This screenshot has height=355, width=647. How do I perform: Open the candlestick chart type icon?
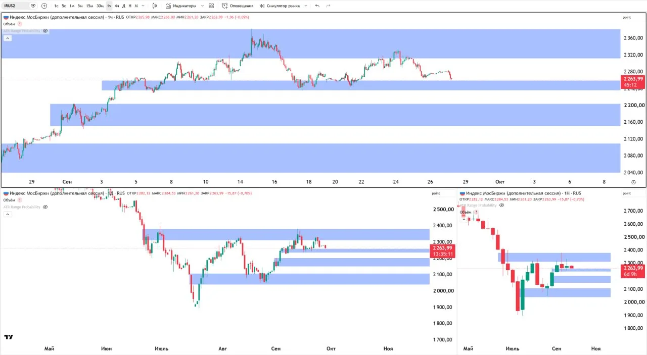click(154, 6)
